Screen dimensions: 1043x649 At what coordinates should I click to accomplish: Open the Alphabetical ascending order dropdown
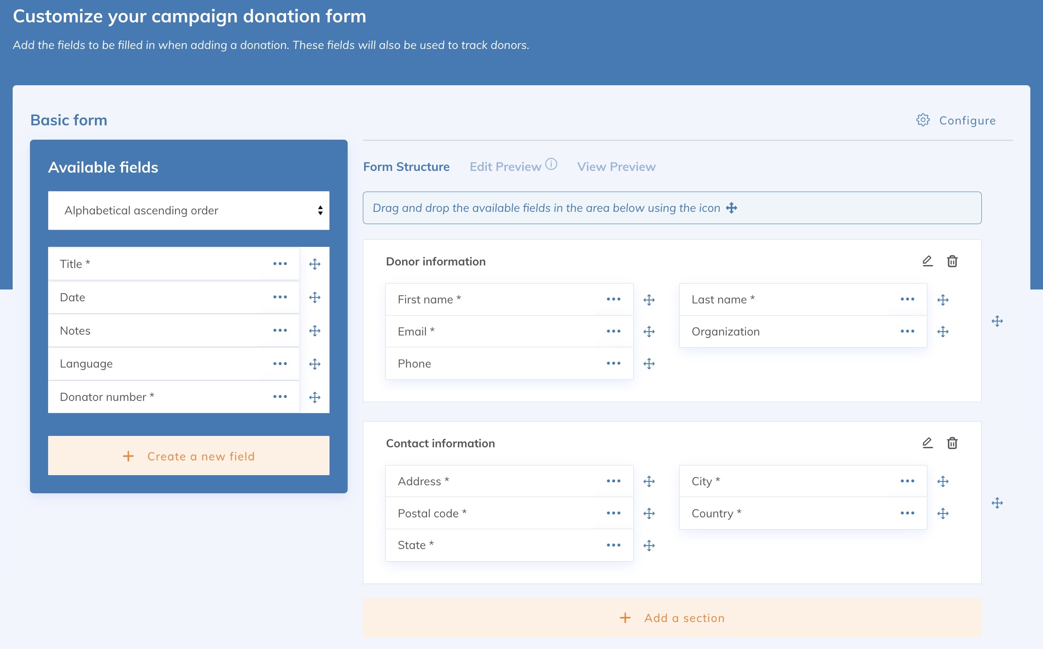[188, 210]
